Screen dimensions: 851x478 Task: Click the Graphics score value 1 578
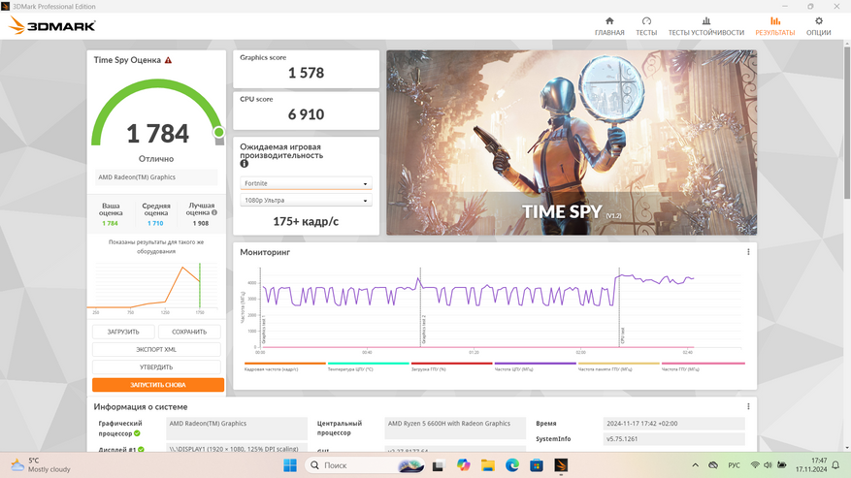(x=306, y=73)
